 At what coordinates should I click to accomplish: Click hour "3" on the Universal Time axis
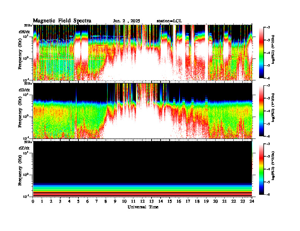pos(60,202)
